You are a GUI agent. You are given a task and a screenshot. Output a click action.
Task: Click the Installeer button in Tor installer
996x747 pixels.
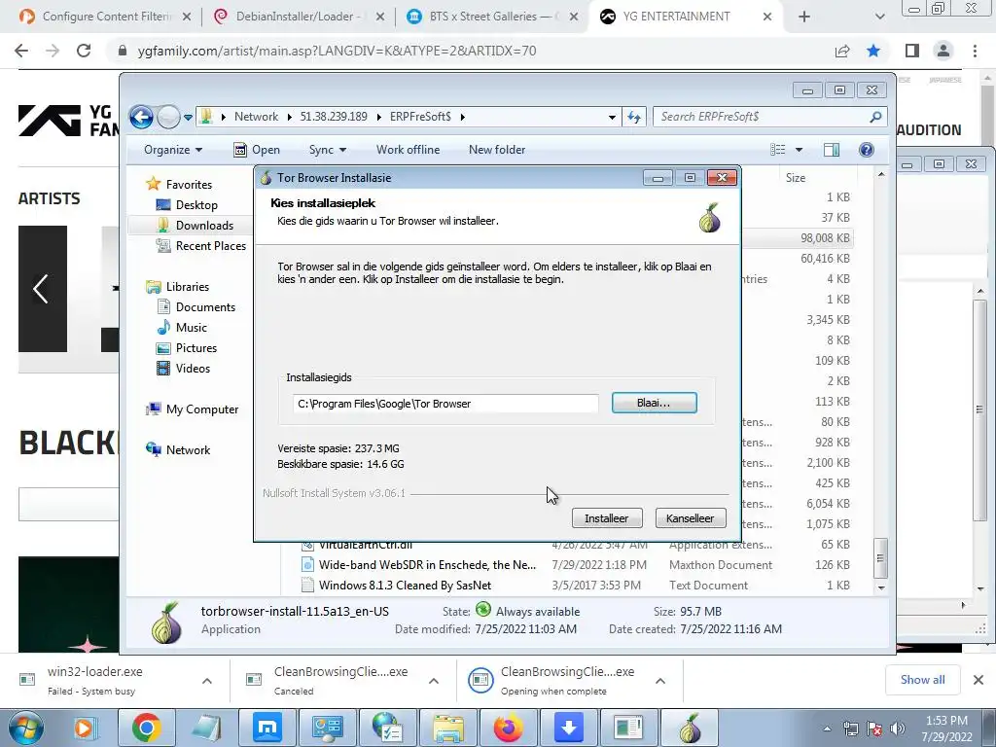pyautogui.click(x=607, y=518)
